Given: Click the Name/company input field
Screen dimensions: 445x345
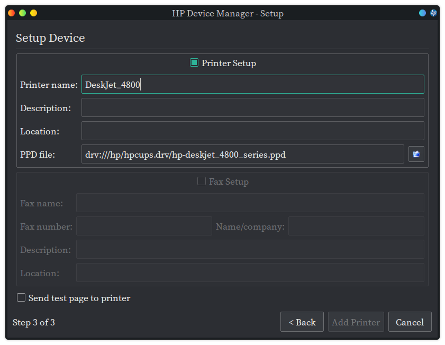Looking at the screenshot, I should coord(356,226).
